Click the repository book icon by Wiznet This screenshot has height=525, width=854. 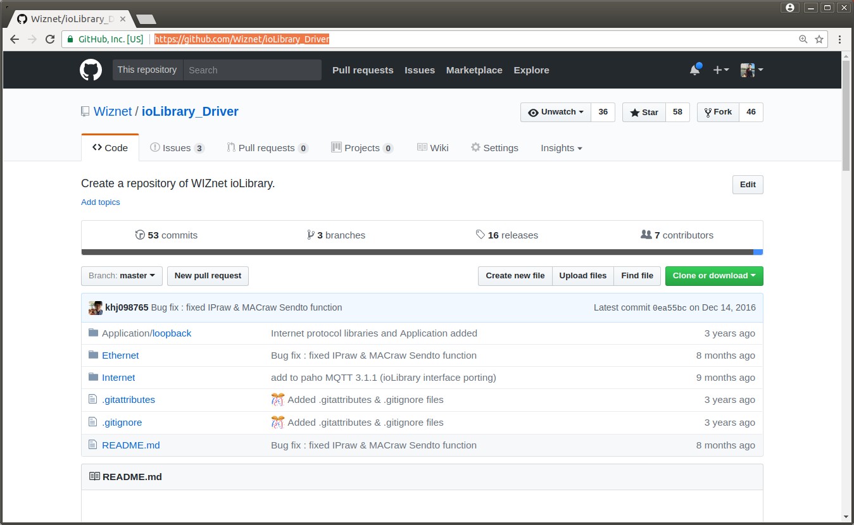click(85, 112)
